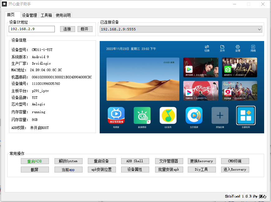Open the 继承人 iQiyi TV poster thumbnail

pos(239,67)
